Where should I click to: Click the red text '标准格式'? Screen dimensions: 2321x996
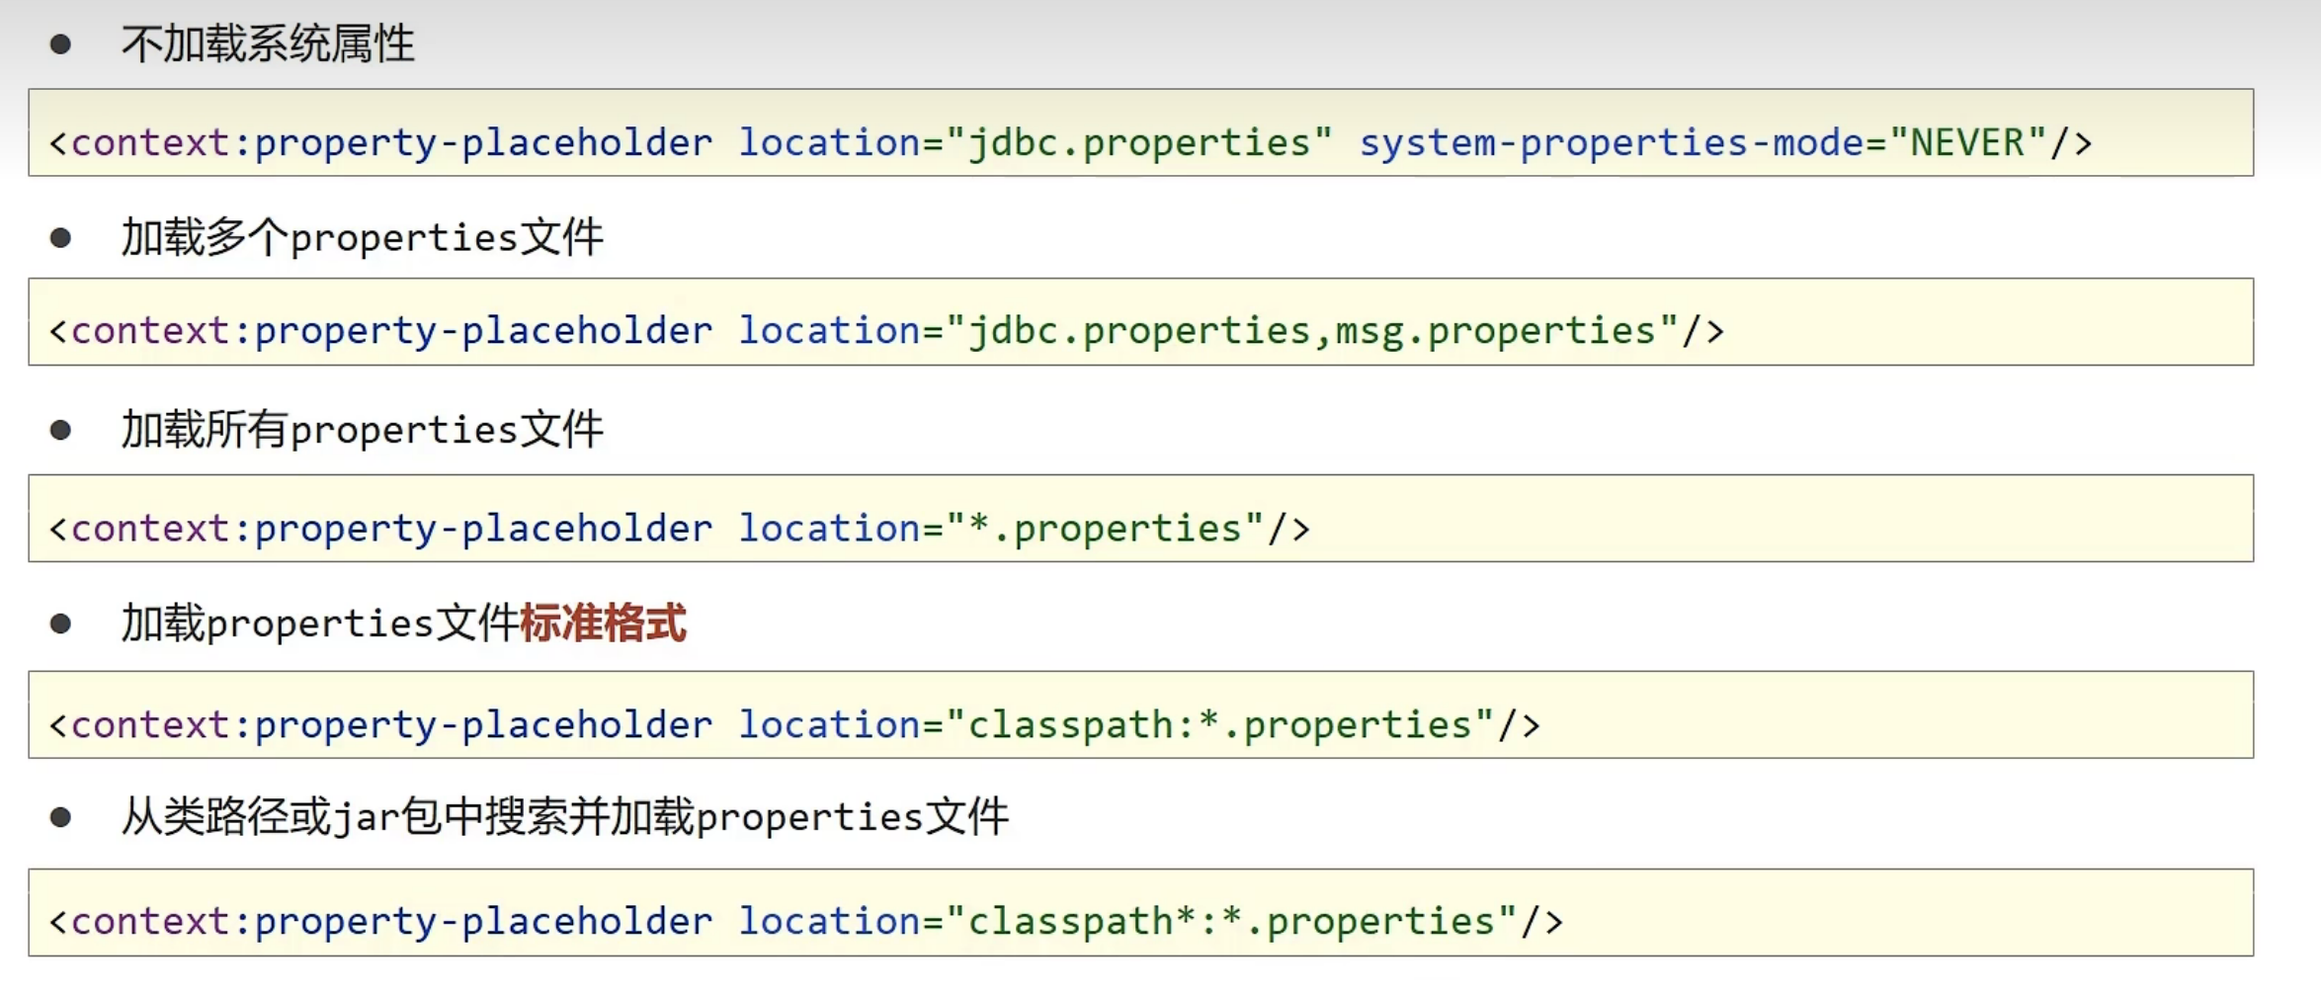coord(603,623)
